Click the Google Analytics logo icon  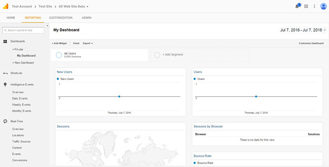tap(5, 6)
